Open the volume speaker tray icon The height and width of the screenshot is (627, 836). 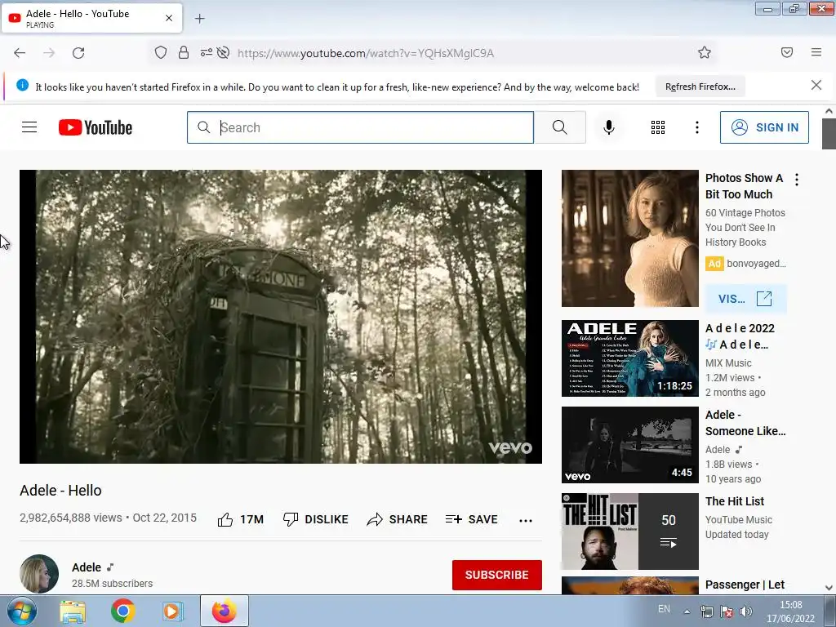click(746, 611)
